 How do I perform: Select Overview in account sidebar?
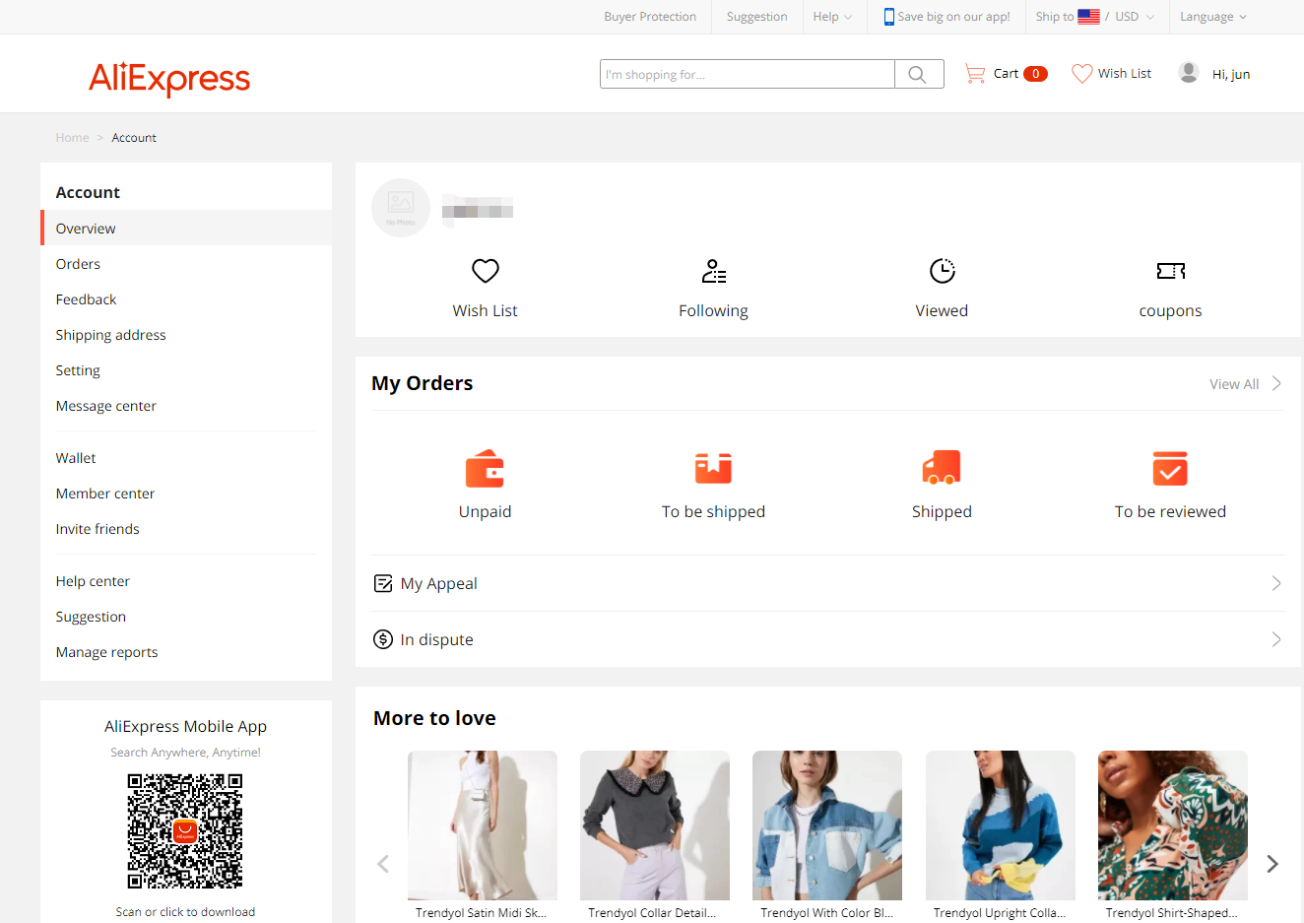pyautogui.click(x=186, y=228)
